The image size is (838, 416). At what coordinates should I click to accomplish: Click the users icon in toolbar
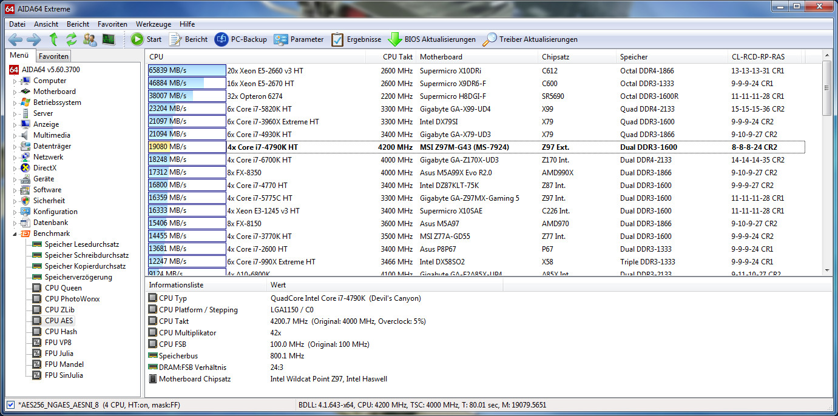[90, 39]
